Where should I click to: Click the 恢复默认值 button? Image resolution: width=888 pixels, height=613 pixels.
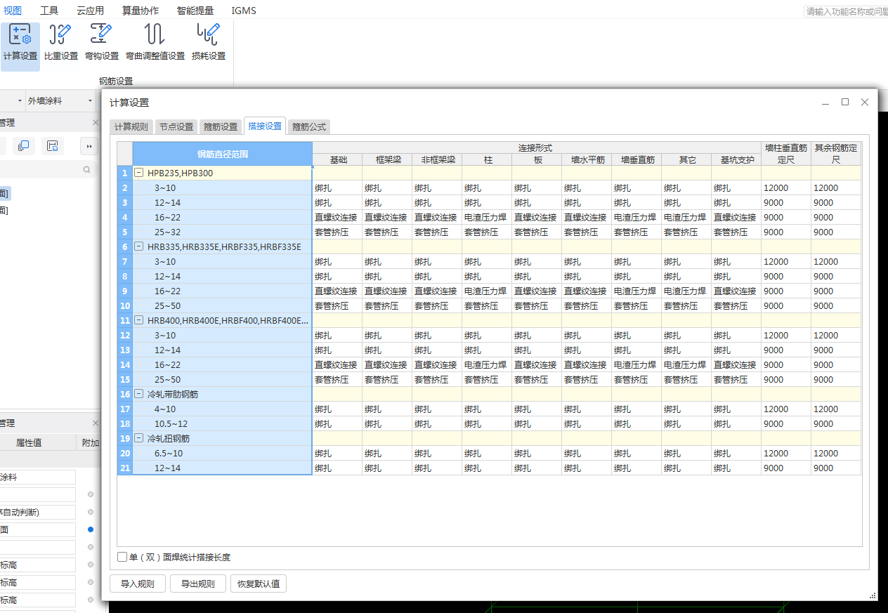pos(259,584)
